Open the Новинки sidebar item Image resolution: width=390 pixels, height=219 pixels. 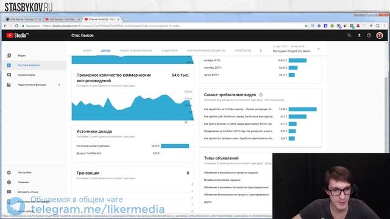23,182
